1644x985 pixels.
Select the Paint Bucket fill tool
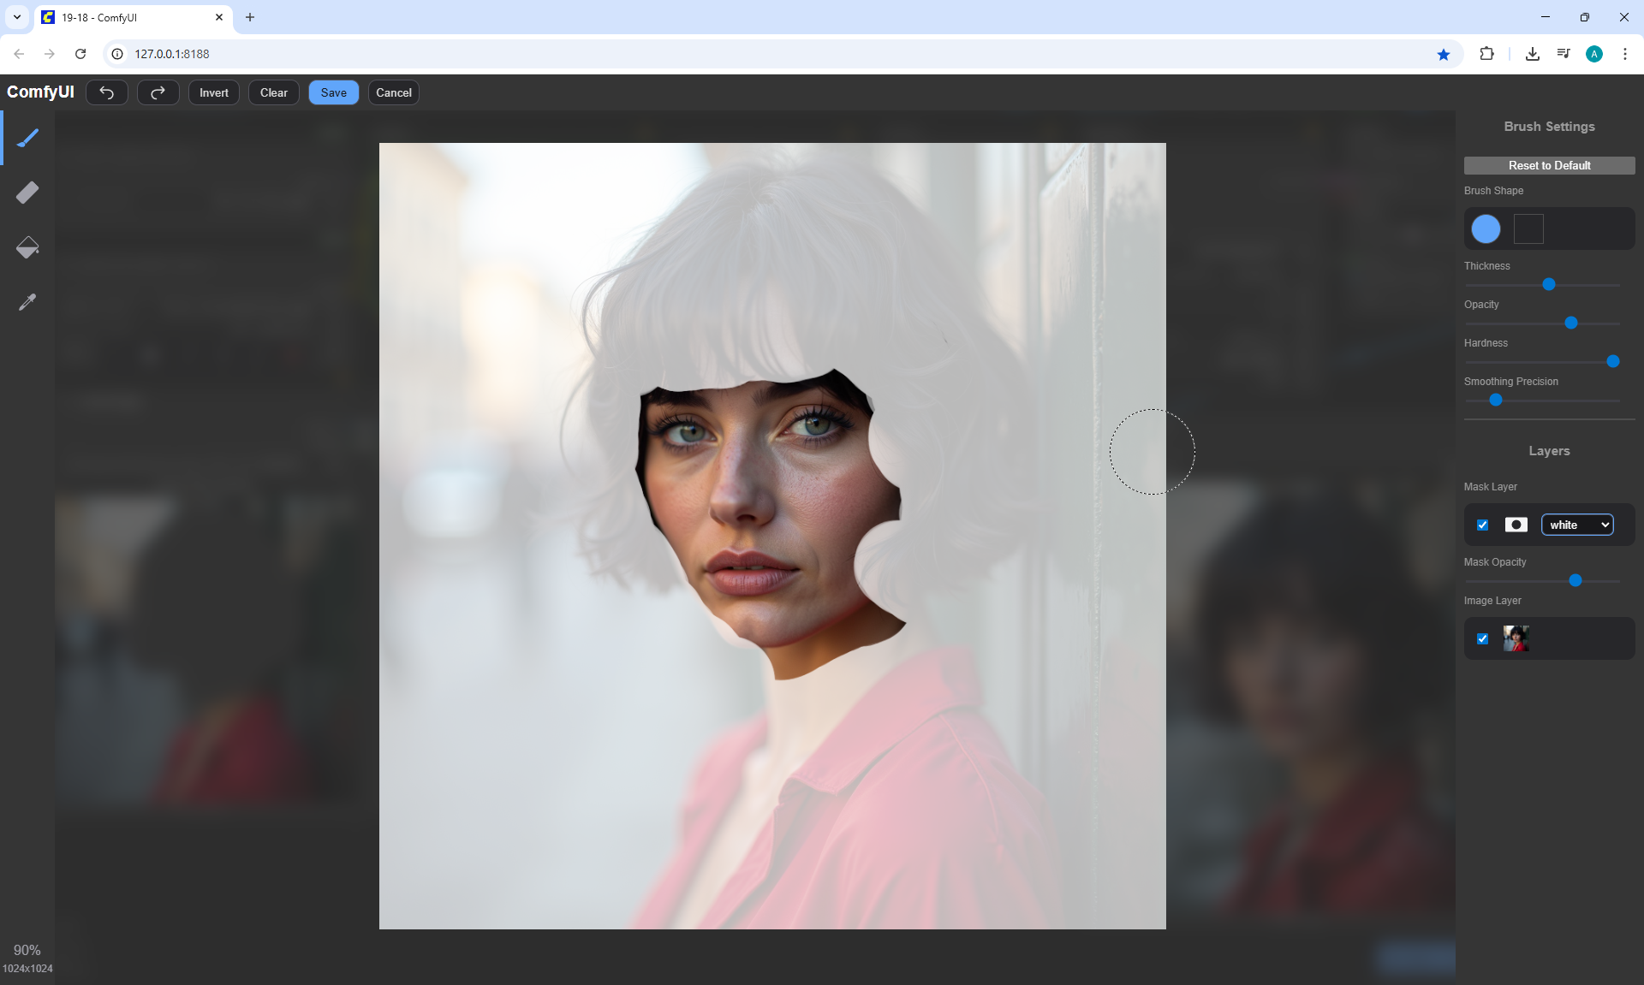27,247
